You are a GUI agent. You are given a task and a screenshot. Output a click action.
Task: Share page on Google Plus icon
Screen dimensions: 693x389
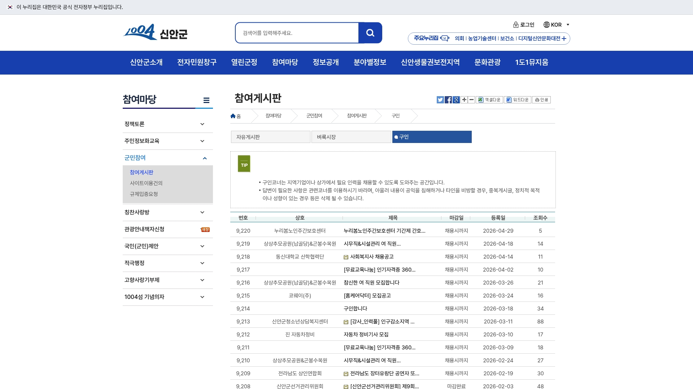click(x=456, y=100)
